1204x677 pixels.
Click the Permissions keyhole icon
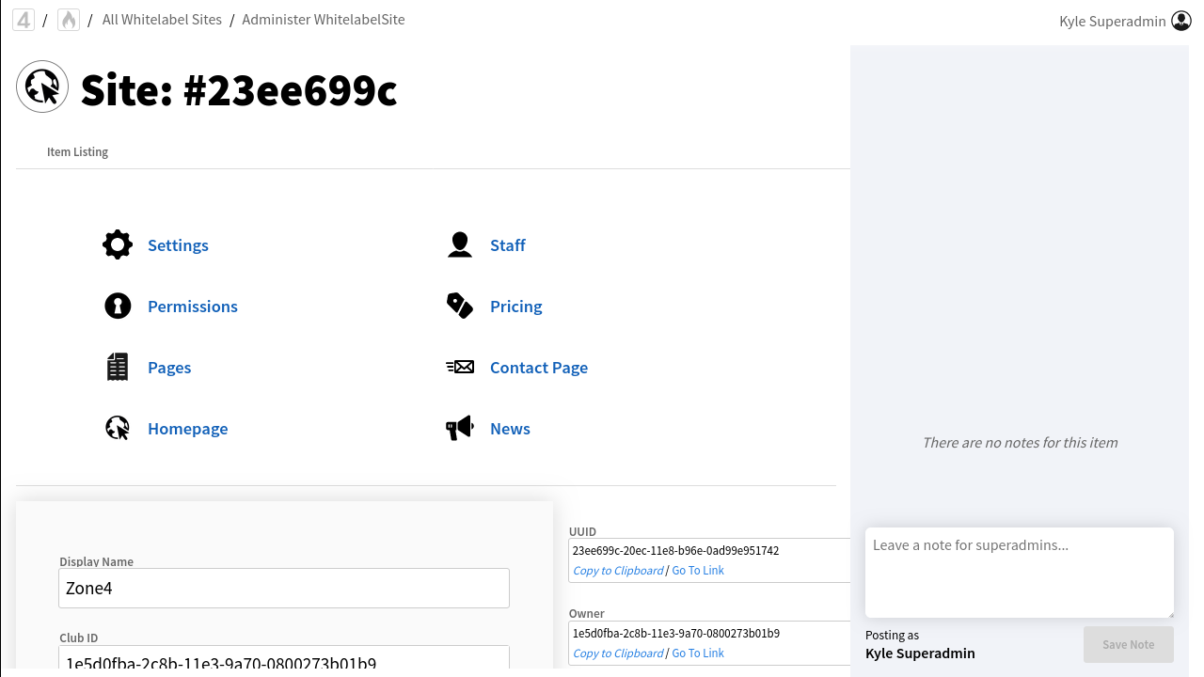118,306
